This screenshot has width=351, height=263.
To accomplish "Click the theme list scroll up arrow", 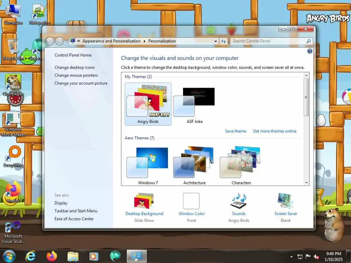I will click(306, 75).
